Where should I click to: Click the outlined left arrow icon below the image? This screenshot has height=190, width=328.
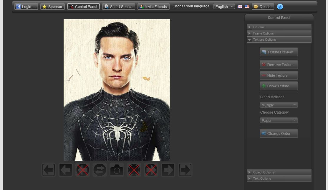click(49, 170)
